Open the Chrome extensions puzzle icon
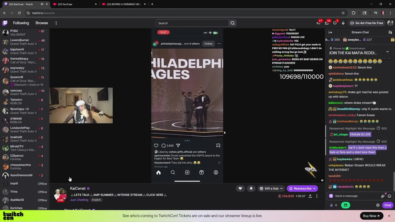Image resolution: width=395 pixels, height=222 pixels. pos(354,13)
